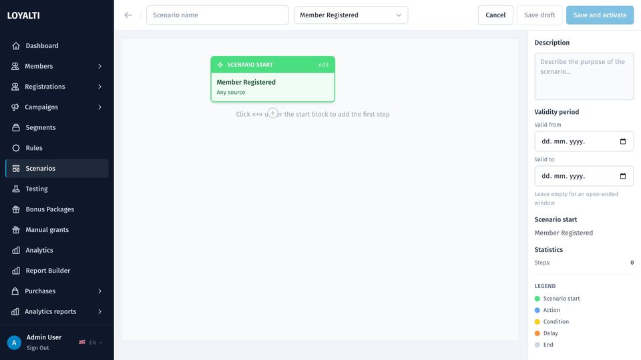Open Segments in the sidebar
This screenshot has width=641, height=360.
[57, 127]
